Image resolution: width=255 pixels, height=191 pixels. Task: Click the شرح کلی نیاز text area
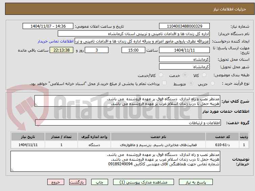(x=127, y=101)
